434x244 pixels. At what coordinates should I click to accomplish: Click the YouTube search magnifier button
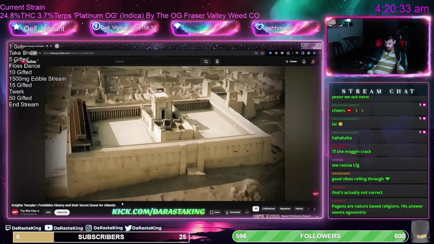206,61
